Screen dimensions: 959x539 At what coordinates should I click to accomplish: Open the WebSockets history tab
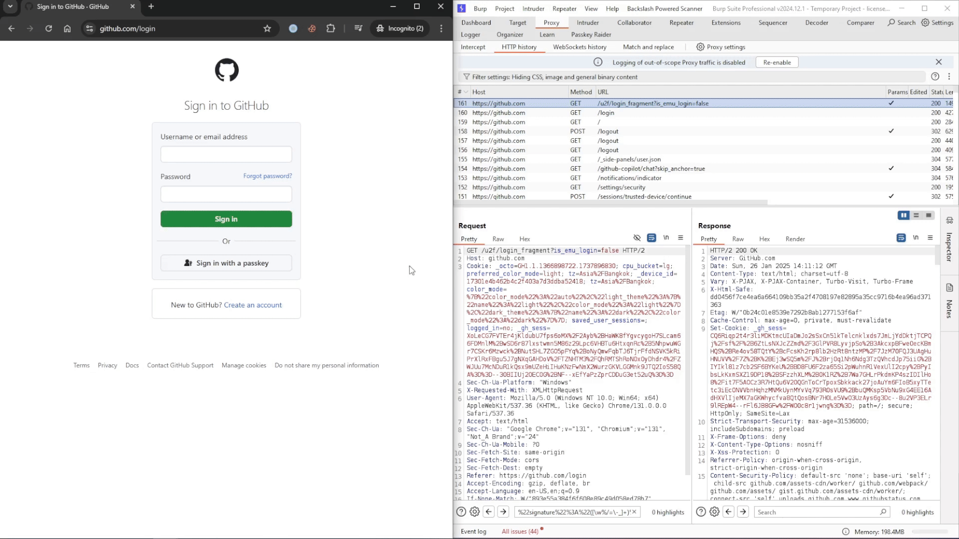coord(579,47)
